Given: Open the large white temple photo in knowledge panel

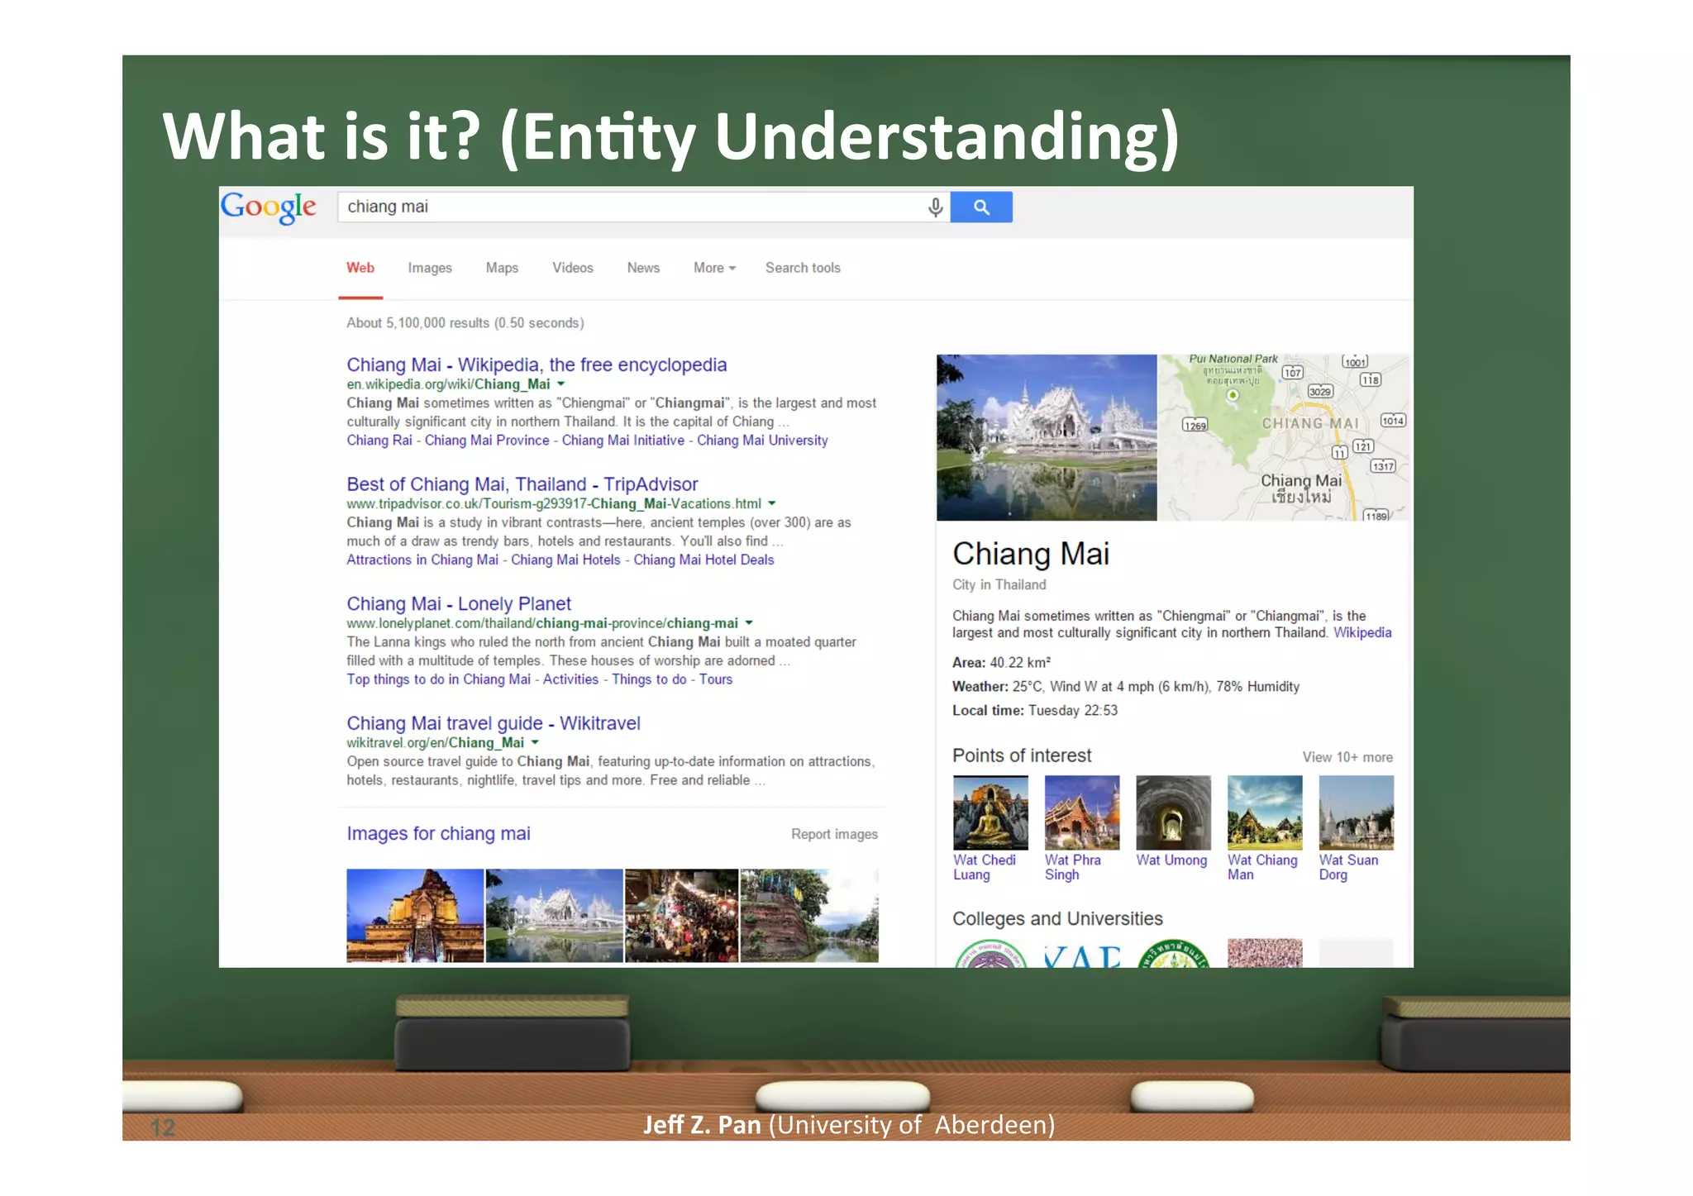Looking at the screenshot, I should [1047, 437].
